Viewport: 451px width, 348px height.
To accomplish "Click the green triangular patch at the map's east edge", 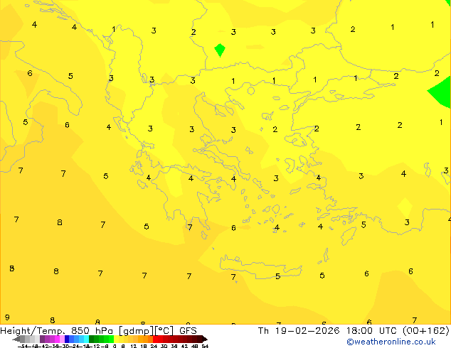I will (441, 92).
